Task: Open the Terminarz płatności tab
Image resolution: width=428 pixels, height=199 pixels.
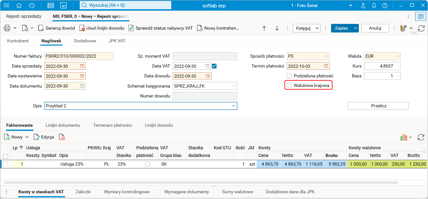Action: [112, 125]
